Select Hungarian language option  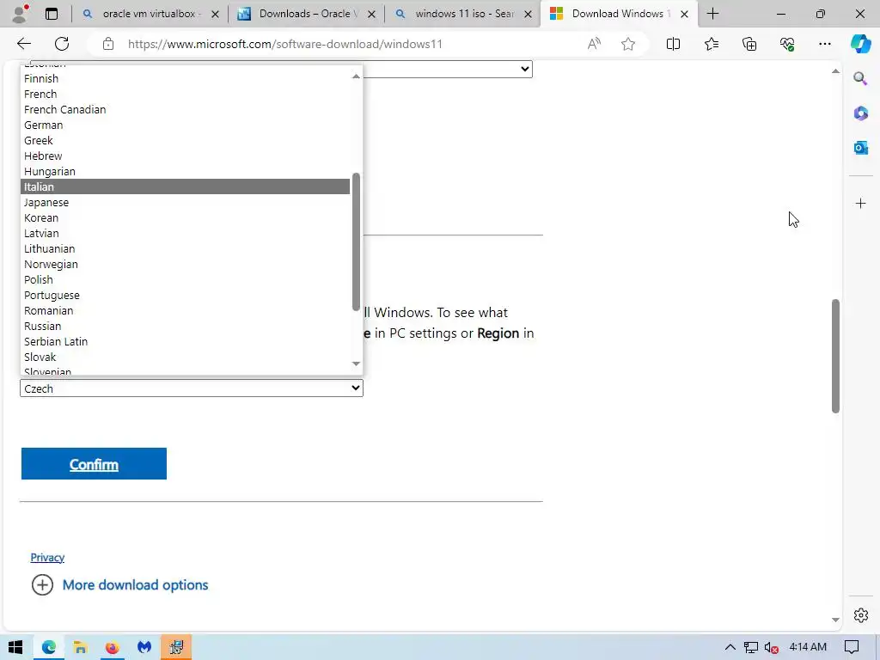(x=186, y=172)
